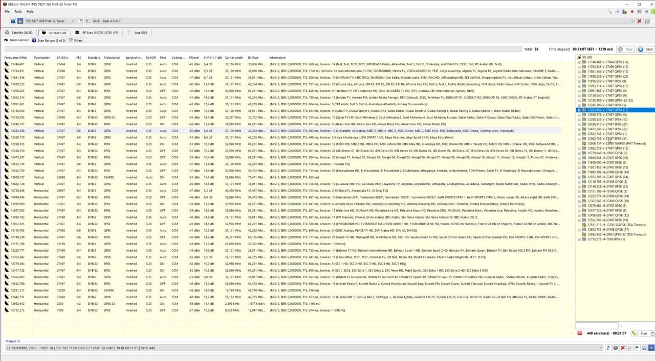Viewport: 655px width, 361px height.
Task: Click the blue refresh arrows in output bar
Action: 608,348
